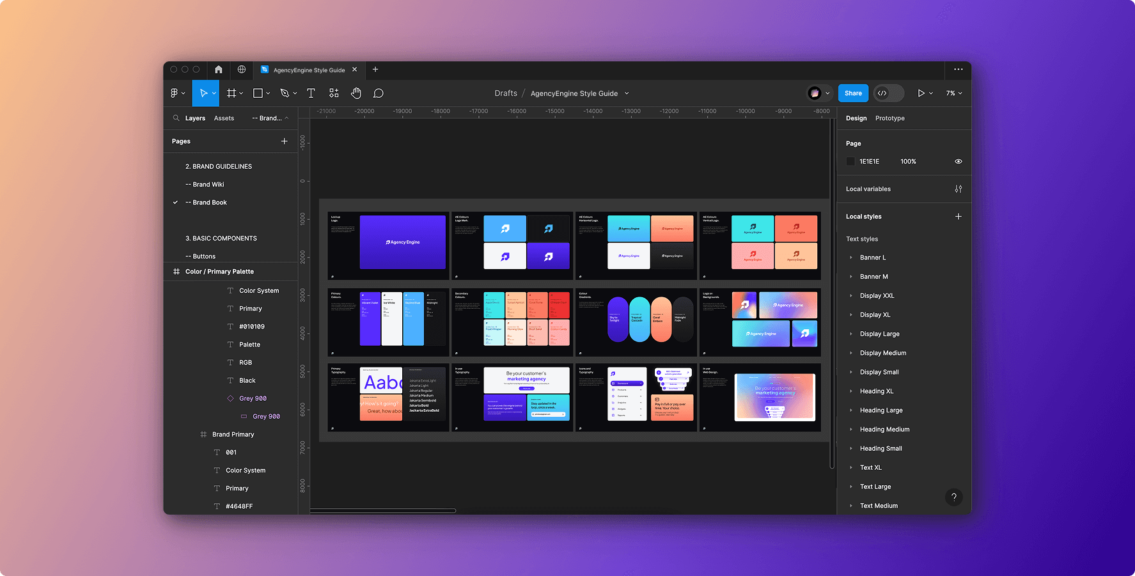Open the Resources components tool
The width and height of the screenshot is (1135, 576).
point(334,93)
